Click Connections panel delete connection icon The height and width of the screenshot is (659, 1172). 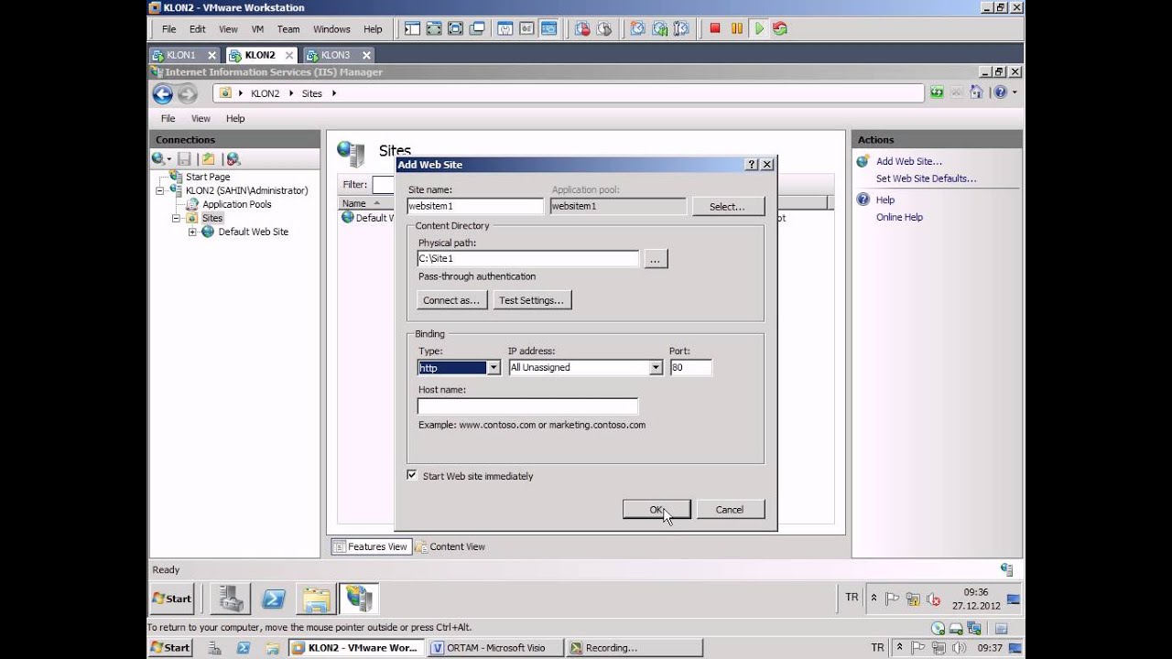click(233, 159)
